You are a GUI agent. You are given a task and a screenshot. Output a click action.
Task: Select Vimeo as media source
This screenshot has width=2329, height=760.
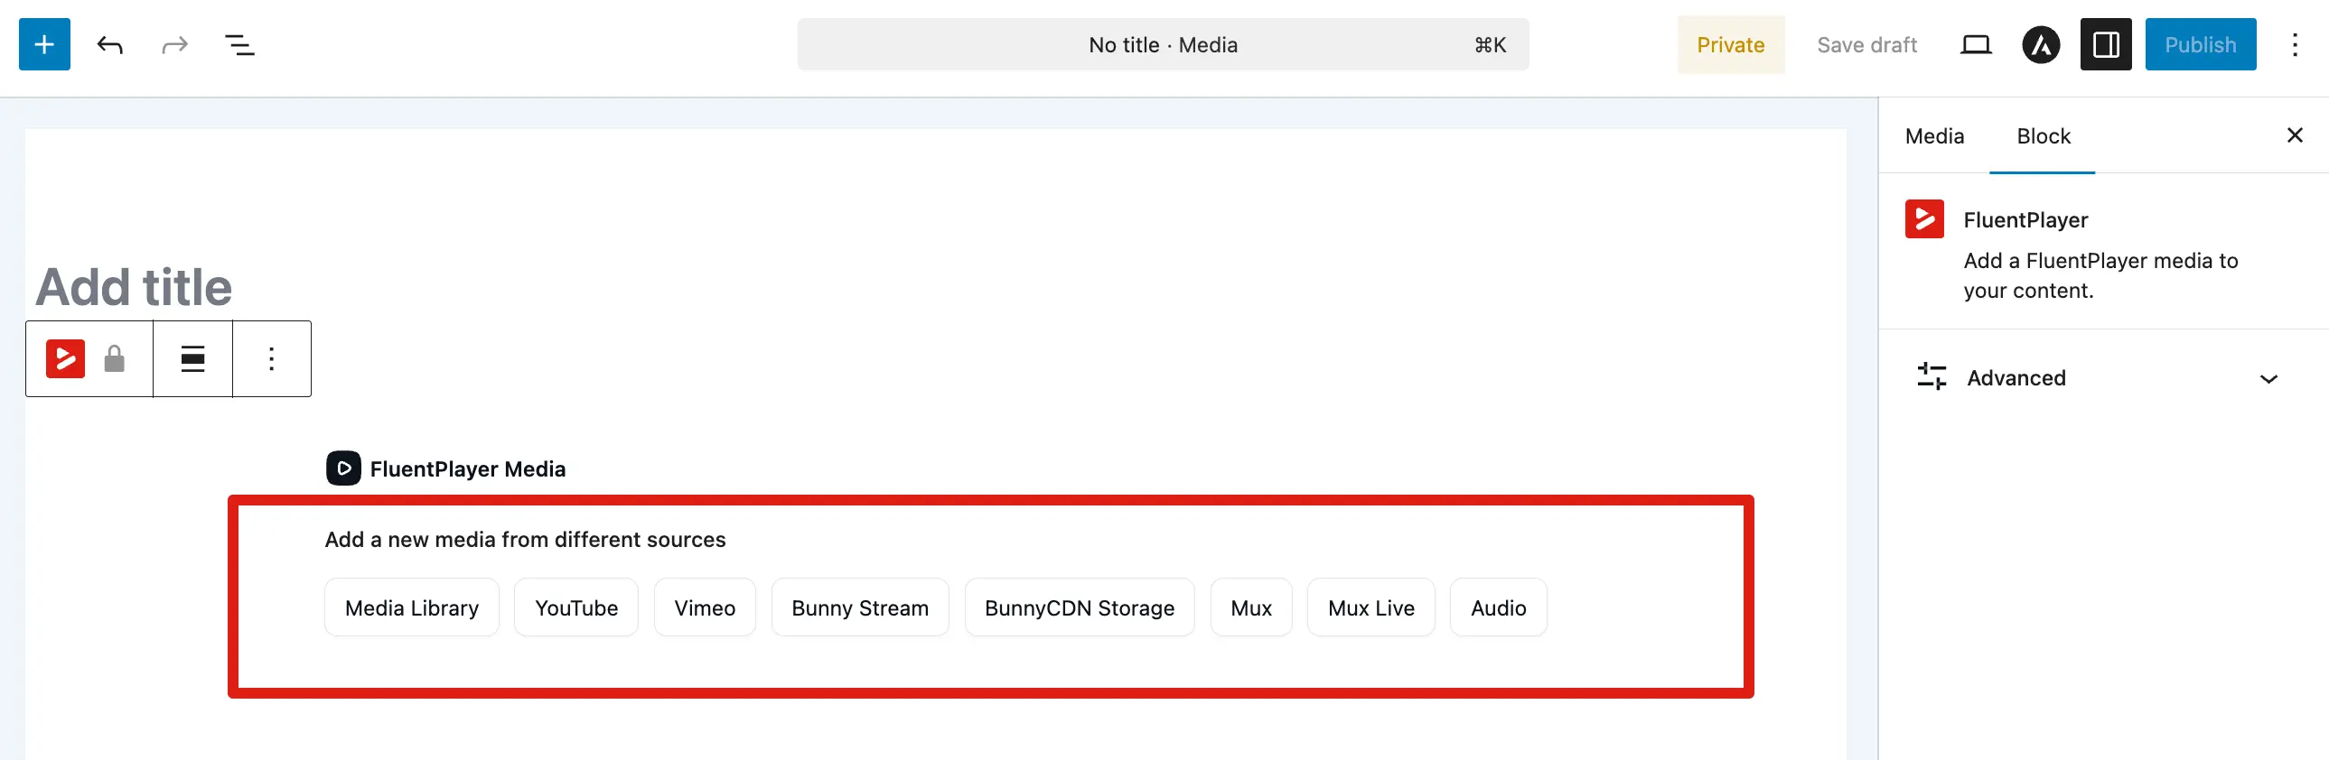(x=705, y=607)
